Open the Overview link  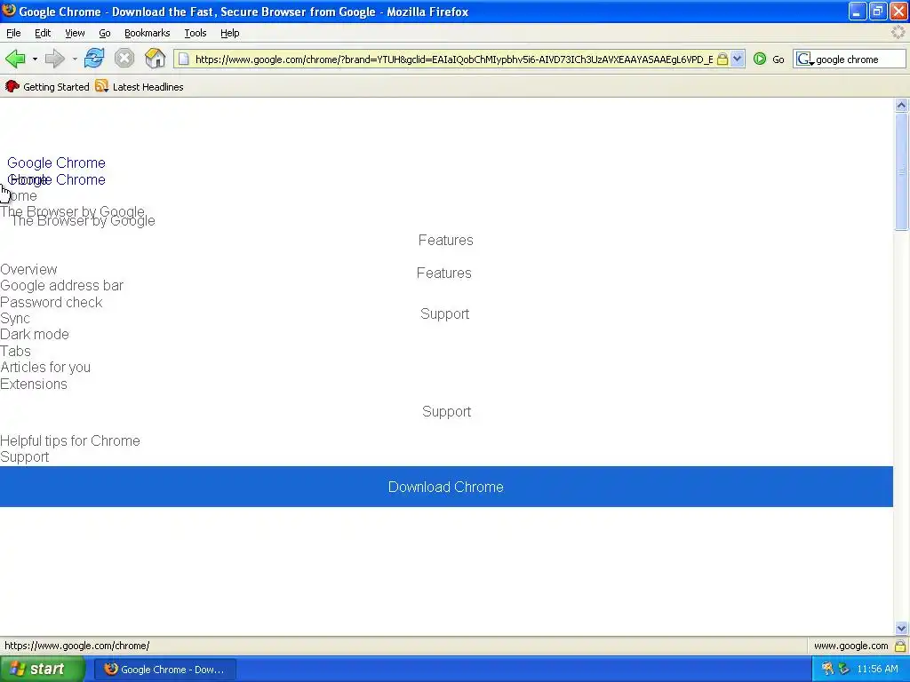tap(28, 270)
